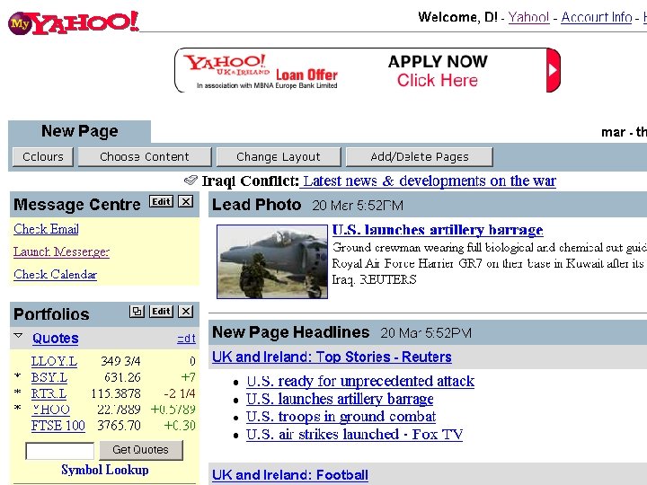Open Add/Delete Pages button
647x485 pixels.
pos(420,157)
